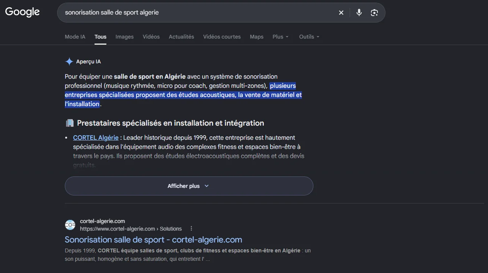Follow the CORTEL Algérie link
Viewport: 488px width, 273px height.
tap(96, 137)
